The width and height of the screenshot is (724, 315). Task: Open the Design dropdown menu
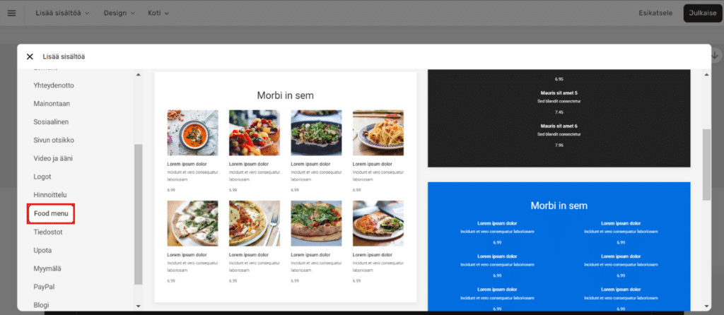(x=119, y=13)
